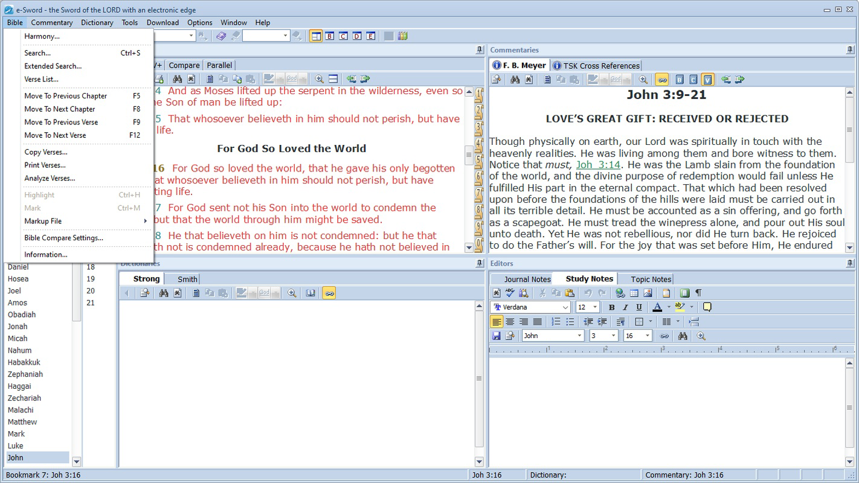Image resolution: width=859 pixels, height=483 pixels.
Task: Zoom Bible text with magnifier icon
Action: click(x=319, y=79)
